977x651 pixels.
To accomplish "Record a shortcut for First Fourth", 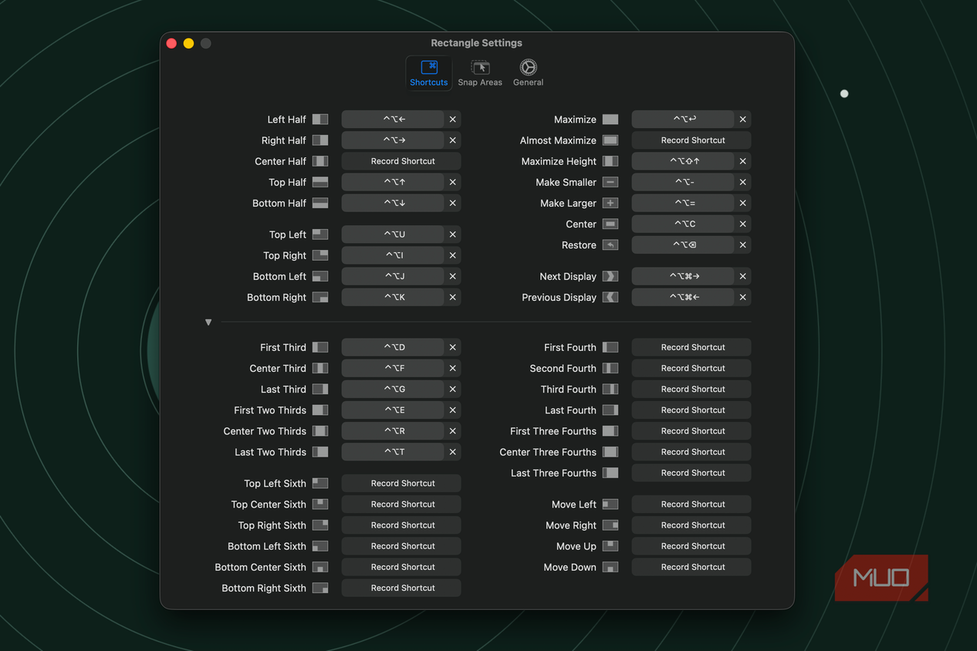I will 691,347.
